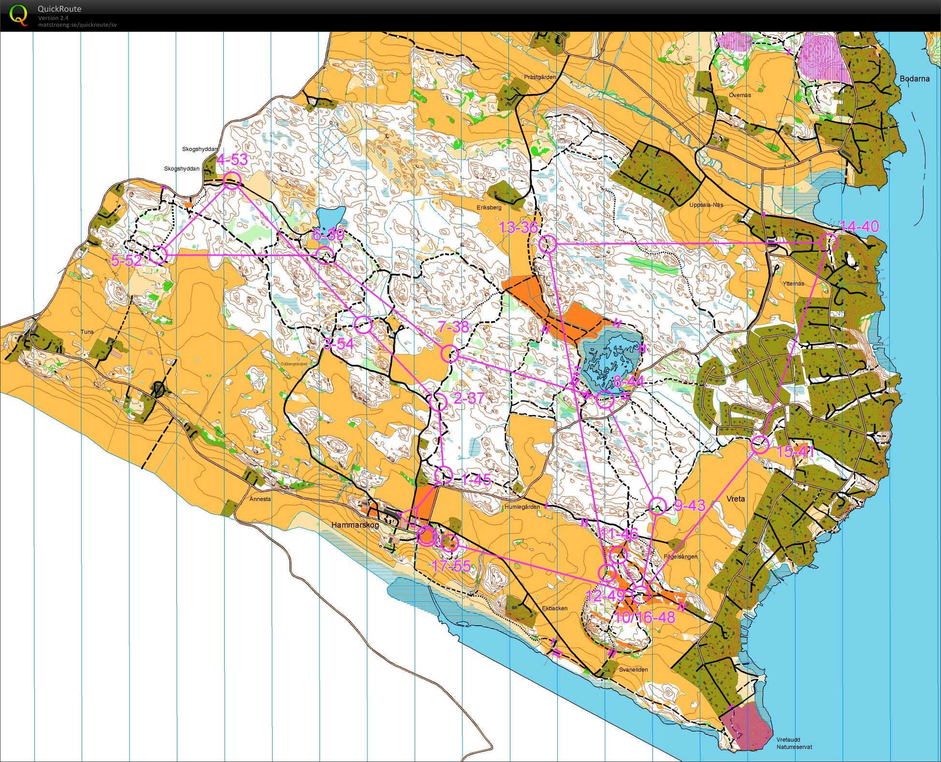Image resolution: width=941 pixels, height=762 pixels.
Task: Click the '14-40' control label
Action: point(860,226)
